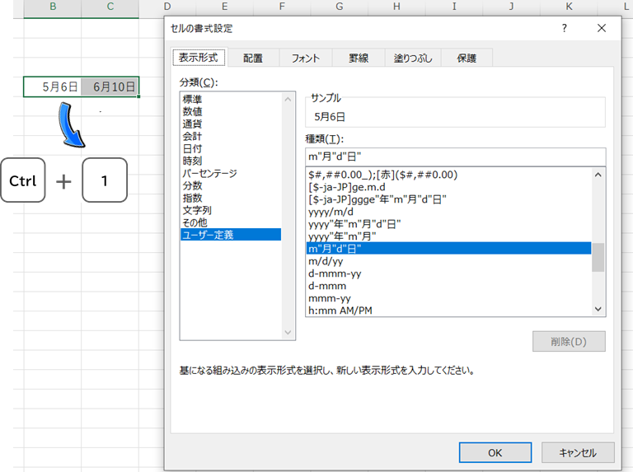Viewport: 633px width, 472px height.
Task: Open the 保護 tab
Action: coord(467,58)
